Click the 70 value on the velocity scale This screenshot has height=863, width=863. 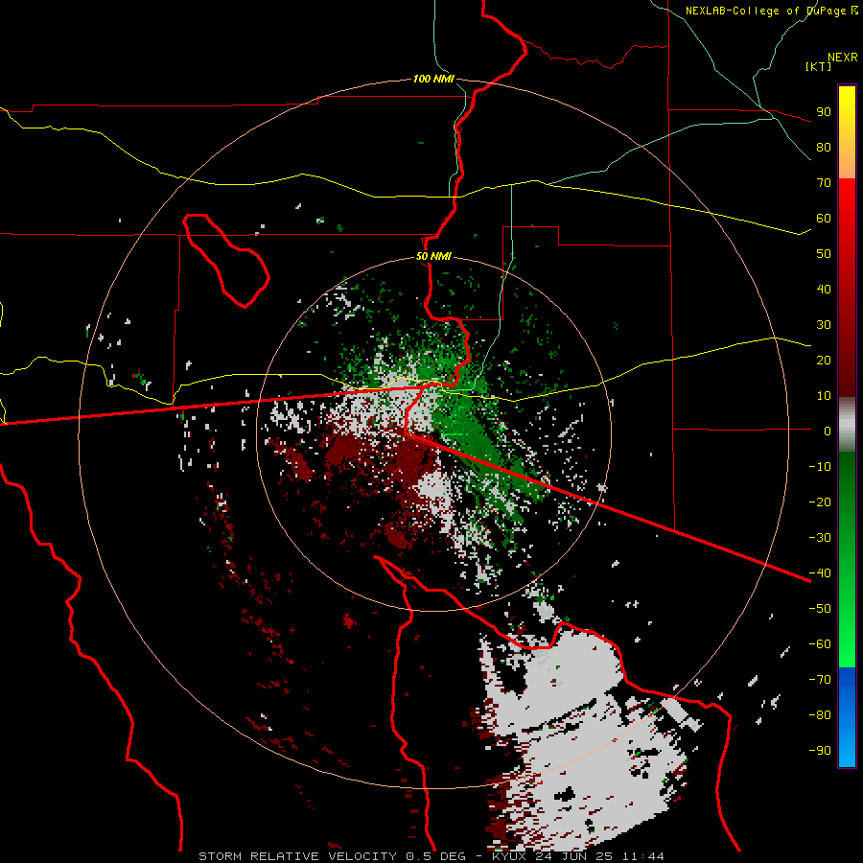[x=824, y=183]
